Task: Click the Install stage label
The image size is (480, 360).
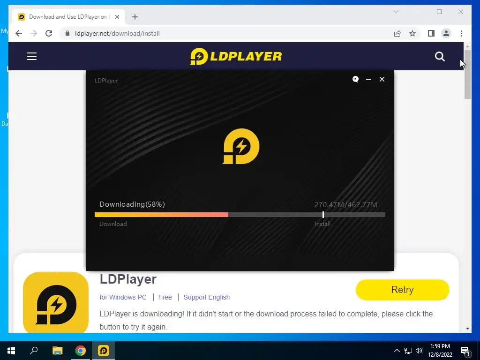Action: pos(322,224)
